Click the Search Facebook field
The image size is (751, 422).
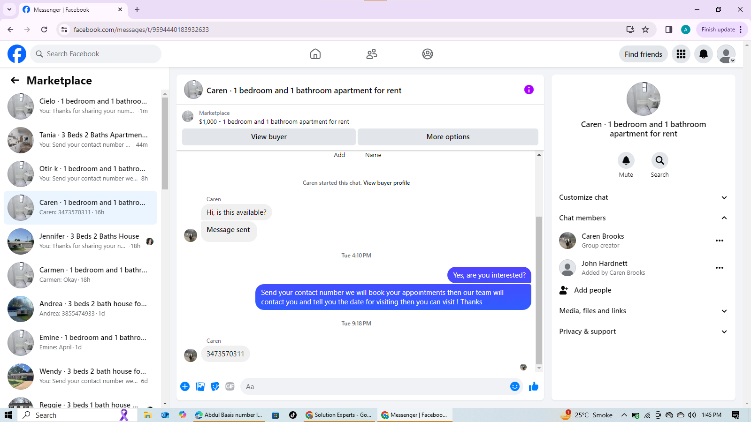(96, 54)
